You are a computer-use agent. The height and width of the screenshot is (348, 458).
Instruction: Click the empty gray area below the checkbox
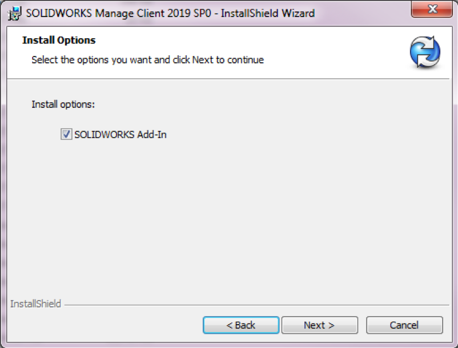[228, 218]
